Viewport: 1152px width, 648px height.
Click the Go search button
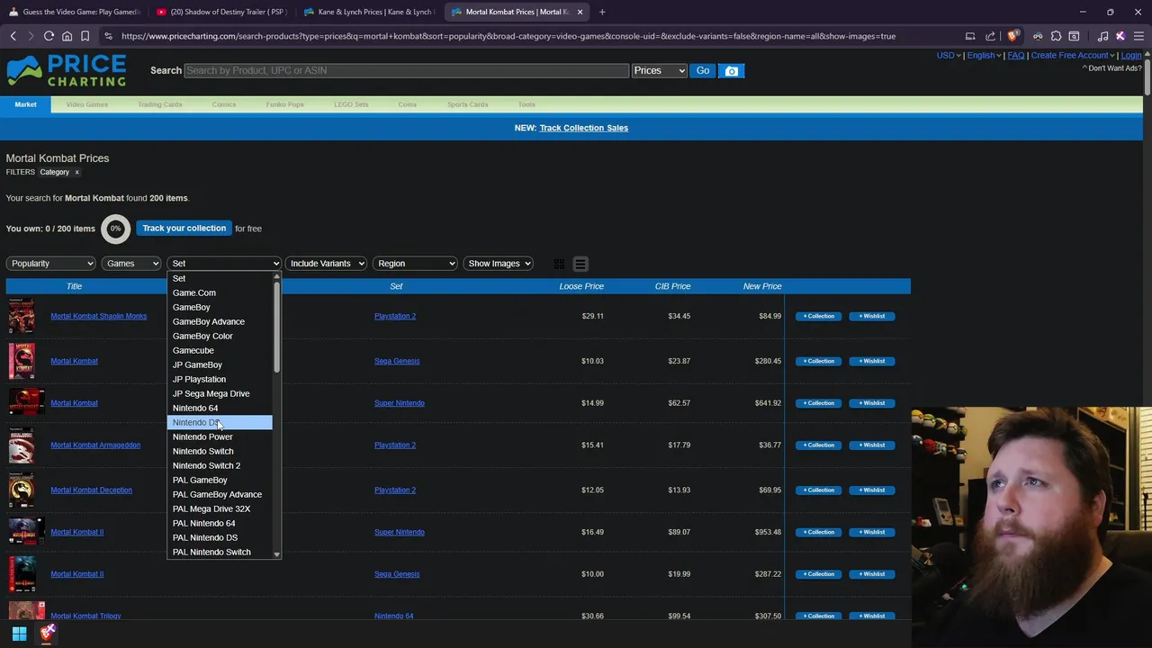point(703,71)
